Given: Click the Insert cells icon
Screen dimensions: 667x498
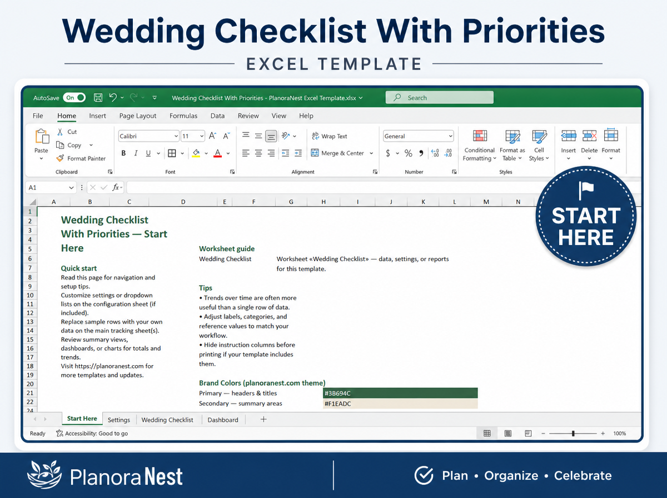Looking at the screenshot, I should 569,136.
